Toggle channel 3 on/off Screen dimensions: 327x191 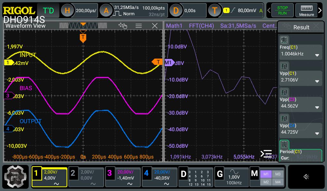110,173
